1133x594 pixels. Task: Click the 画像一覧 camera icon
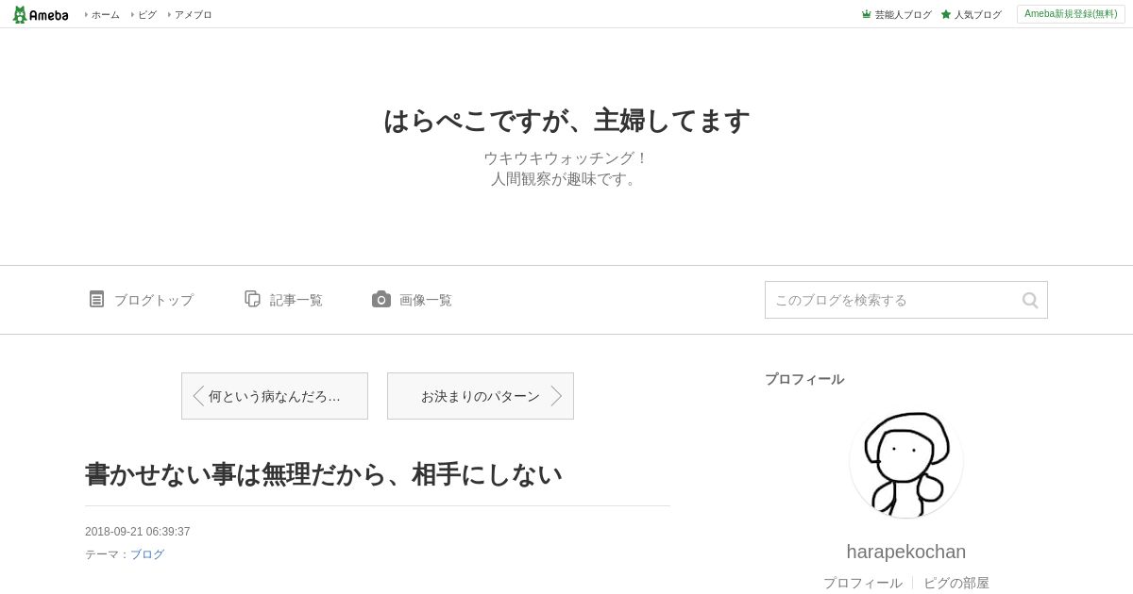381,299
